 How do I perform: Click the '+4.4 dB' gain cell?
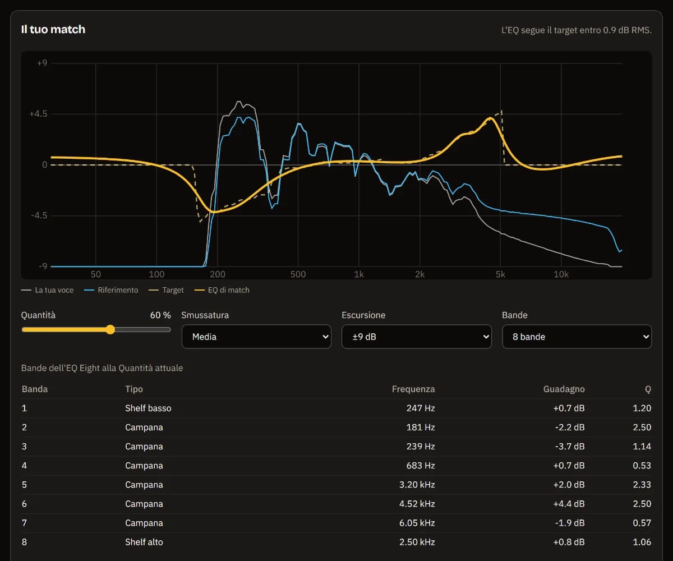[569, 504]
